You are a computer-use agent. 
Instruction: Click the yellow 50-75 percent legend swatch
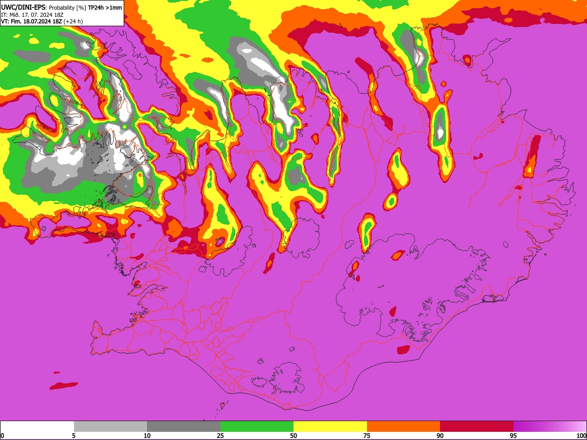pos(330,426)
